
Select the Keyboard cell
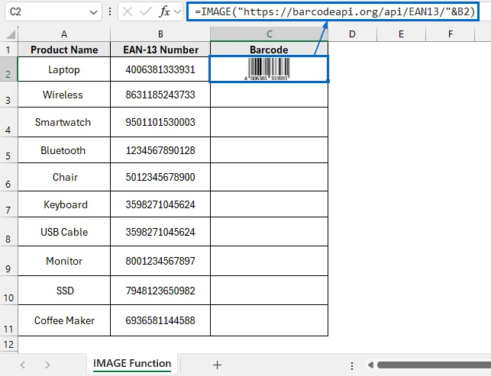point(64,204)
